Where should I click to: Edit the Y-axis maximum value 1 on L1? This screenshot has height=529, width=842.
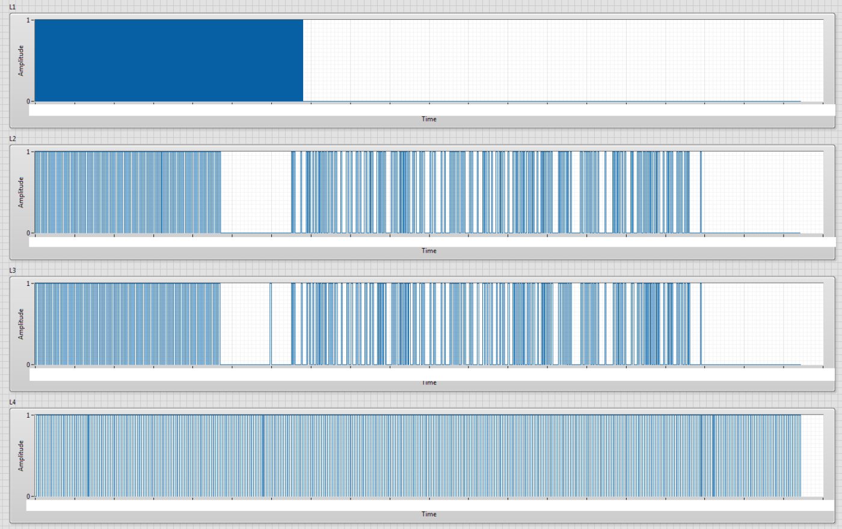tap(28, 20)
